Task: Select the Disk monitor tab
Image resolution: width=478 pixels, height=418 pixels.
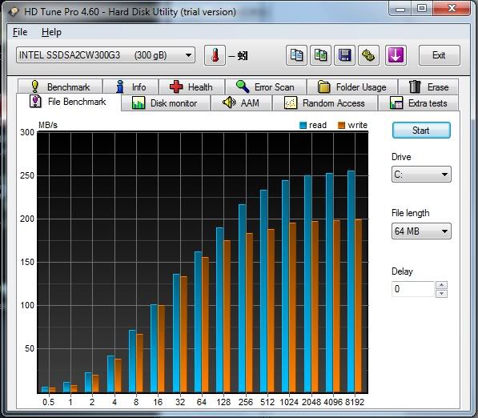Action: [x=166, y=103]
